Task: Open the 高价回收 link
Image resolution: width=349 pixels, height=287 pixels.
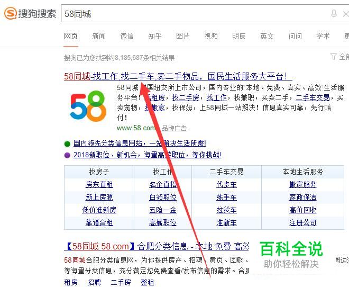Action: [x=302, y=210]
